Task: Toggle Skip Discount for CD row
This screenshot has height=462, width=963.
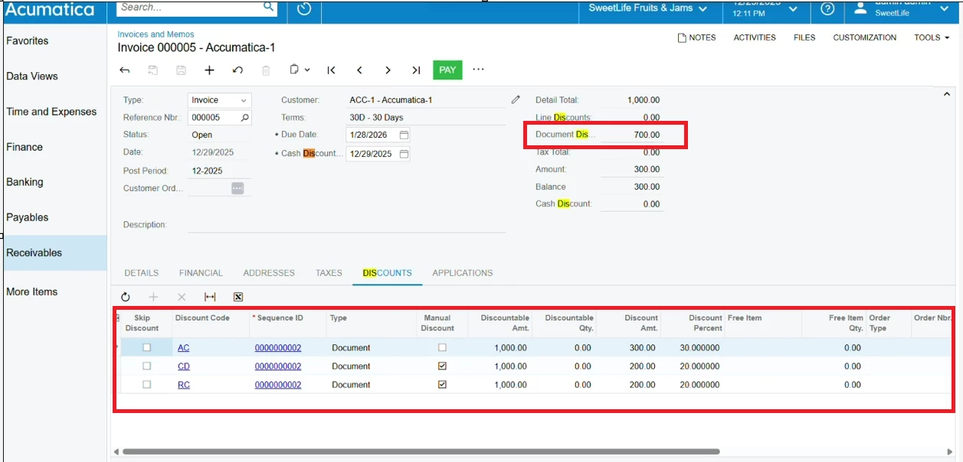Action: click(146, 366)
